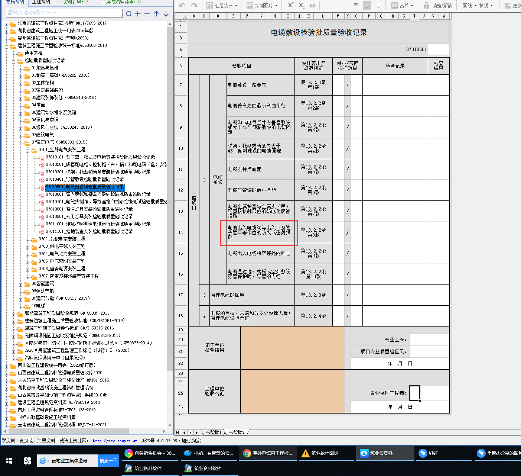Select the 0705_电气照明安装工程 folder

point(62,261)
